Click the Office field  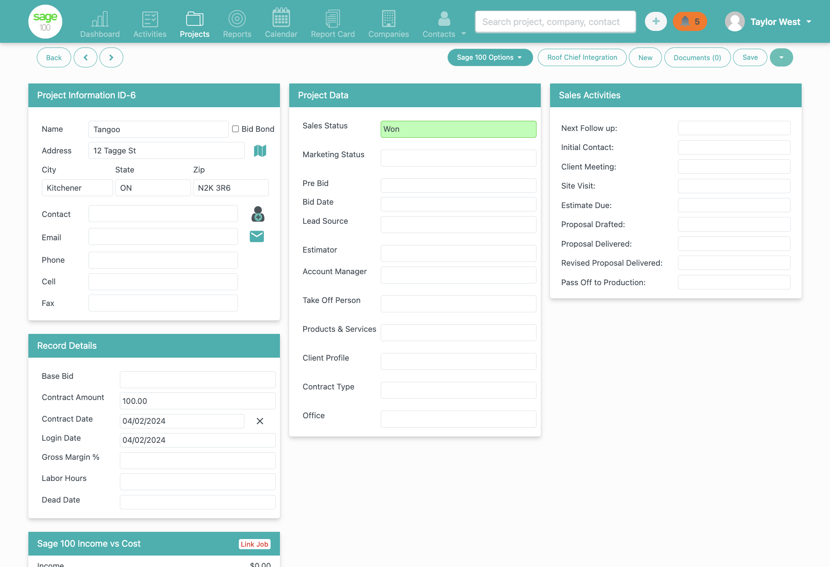click(x=459, y=419)
